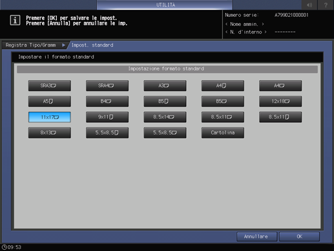Click the Impostare il formato standard title
Screen dimensions: 334x251
pos(56,57)
